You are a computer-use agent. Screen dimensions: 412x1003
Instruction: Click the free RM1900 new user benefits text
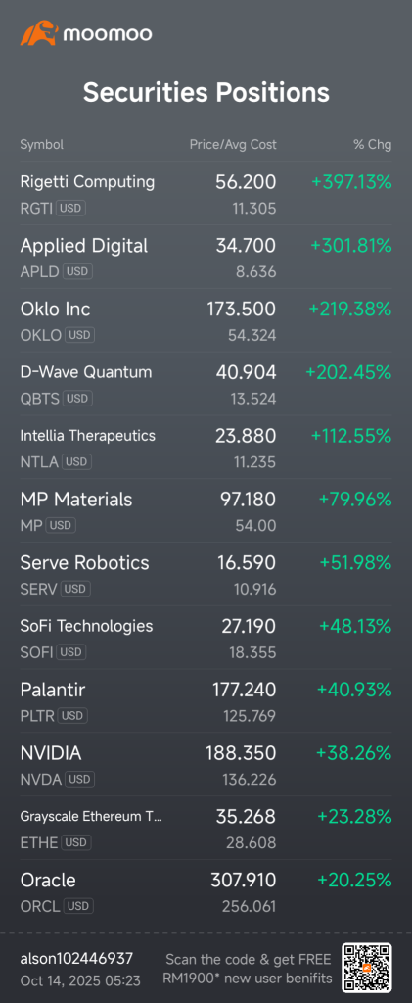pos(249,969)
